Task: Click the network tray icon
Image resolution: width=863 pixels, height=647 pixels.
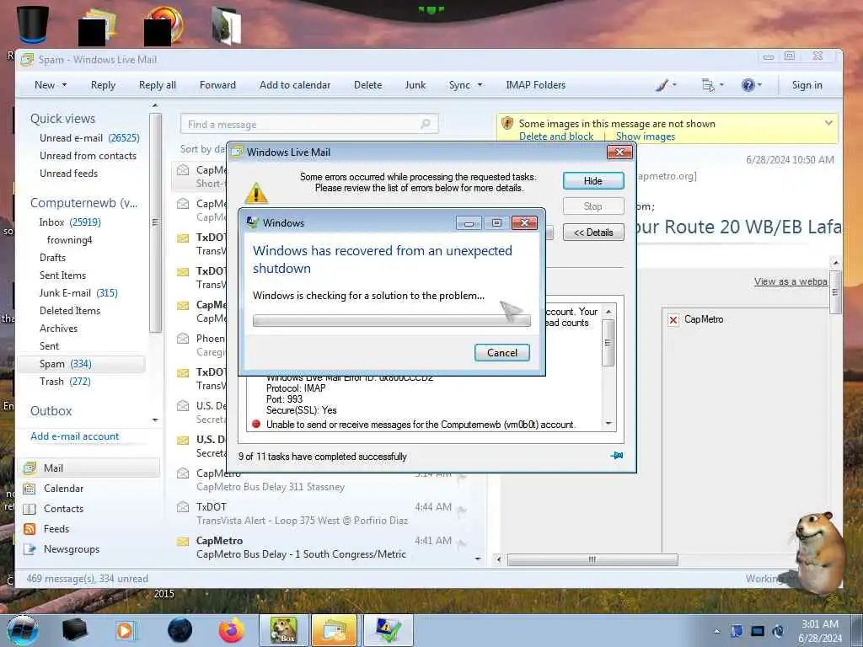Action: pyautogui.click(x=758, y=631)
